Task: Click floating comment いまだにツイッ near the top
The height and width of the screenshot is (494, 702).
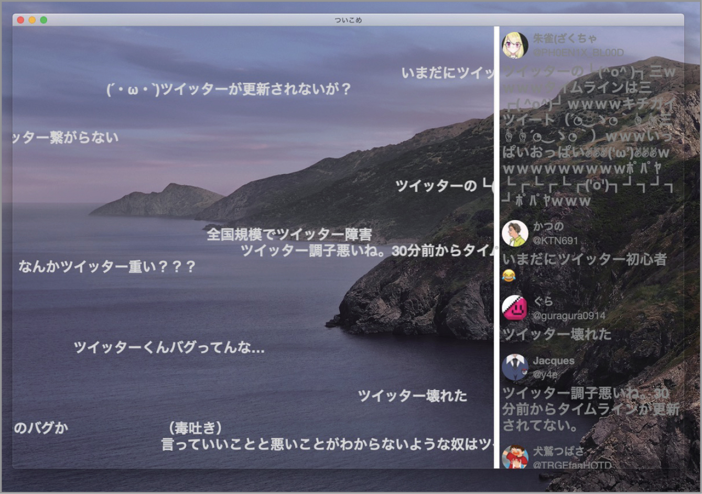Action: point(448,73)
